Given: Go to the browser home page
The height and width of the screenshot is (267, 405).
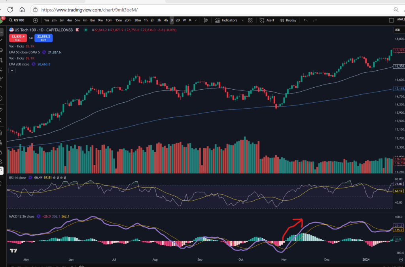Looking at the screenshot, I should [22, 10].
